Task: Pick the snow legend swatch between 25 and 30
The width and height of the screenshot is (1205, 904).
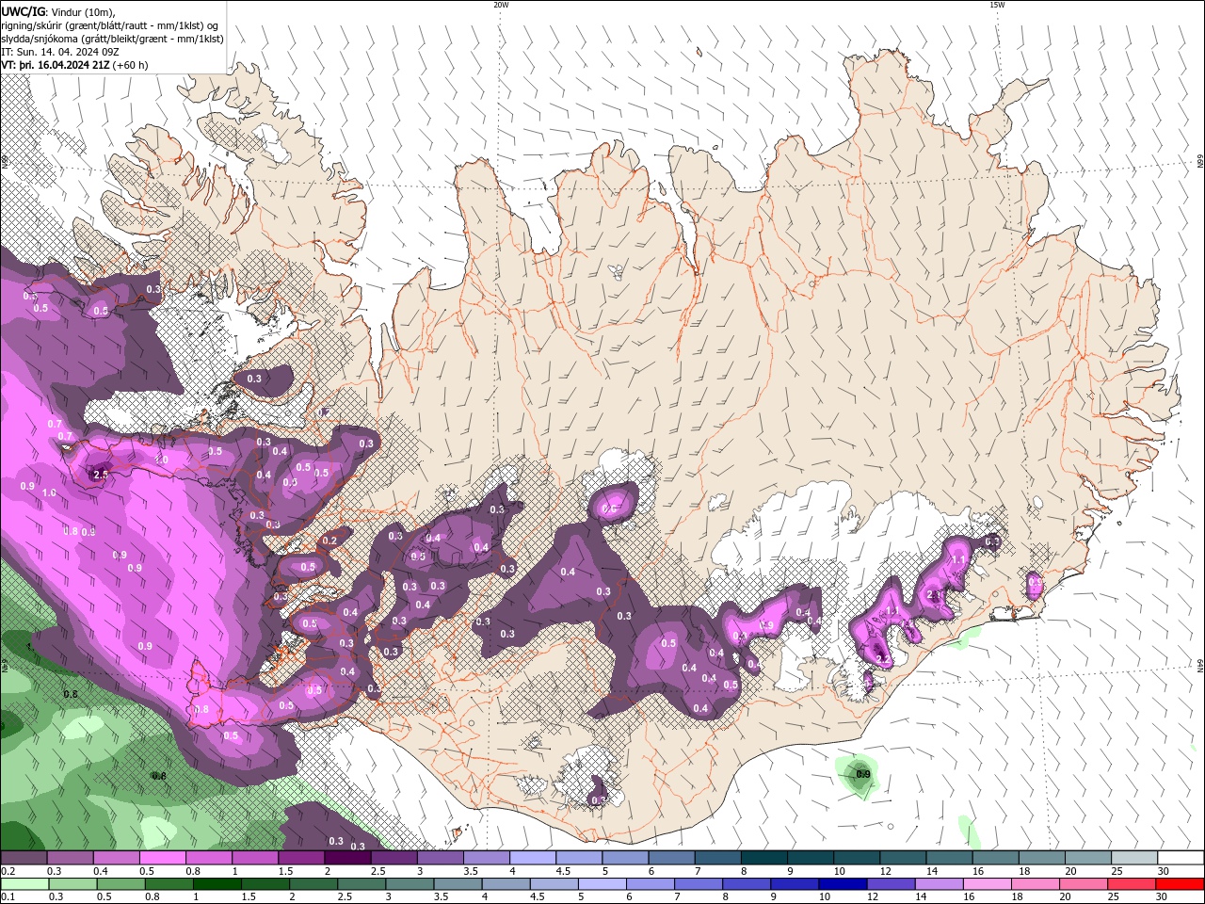Action: (x=1135, y=857)
